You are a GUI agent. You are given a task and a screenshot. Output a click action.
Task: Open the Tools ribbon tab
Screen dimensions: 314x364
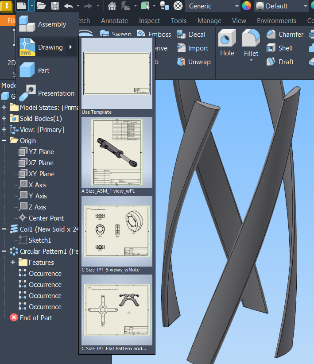[x=178, y=21]
